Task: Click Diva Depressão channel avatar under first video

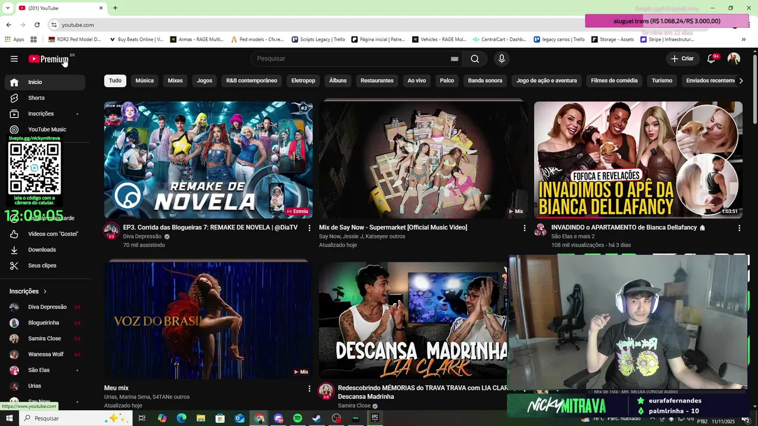Action: coord(111,231)
